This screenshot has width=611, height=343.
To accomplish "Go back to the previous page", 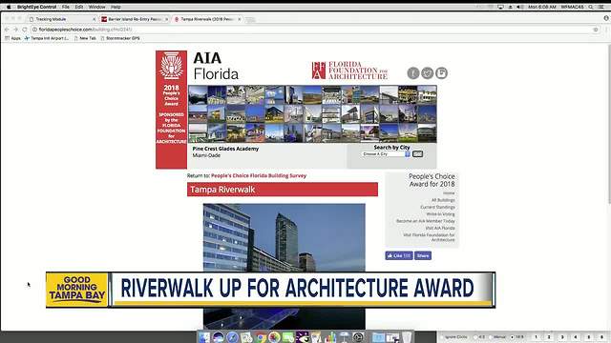I will pyautogui.click(x=7, y=30).
